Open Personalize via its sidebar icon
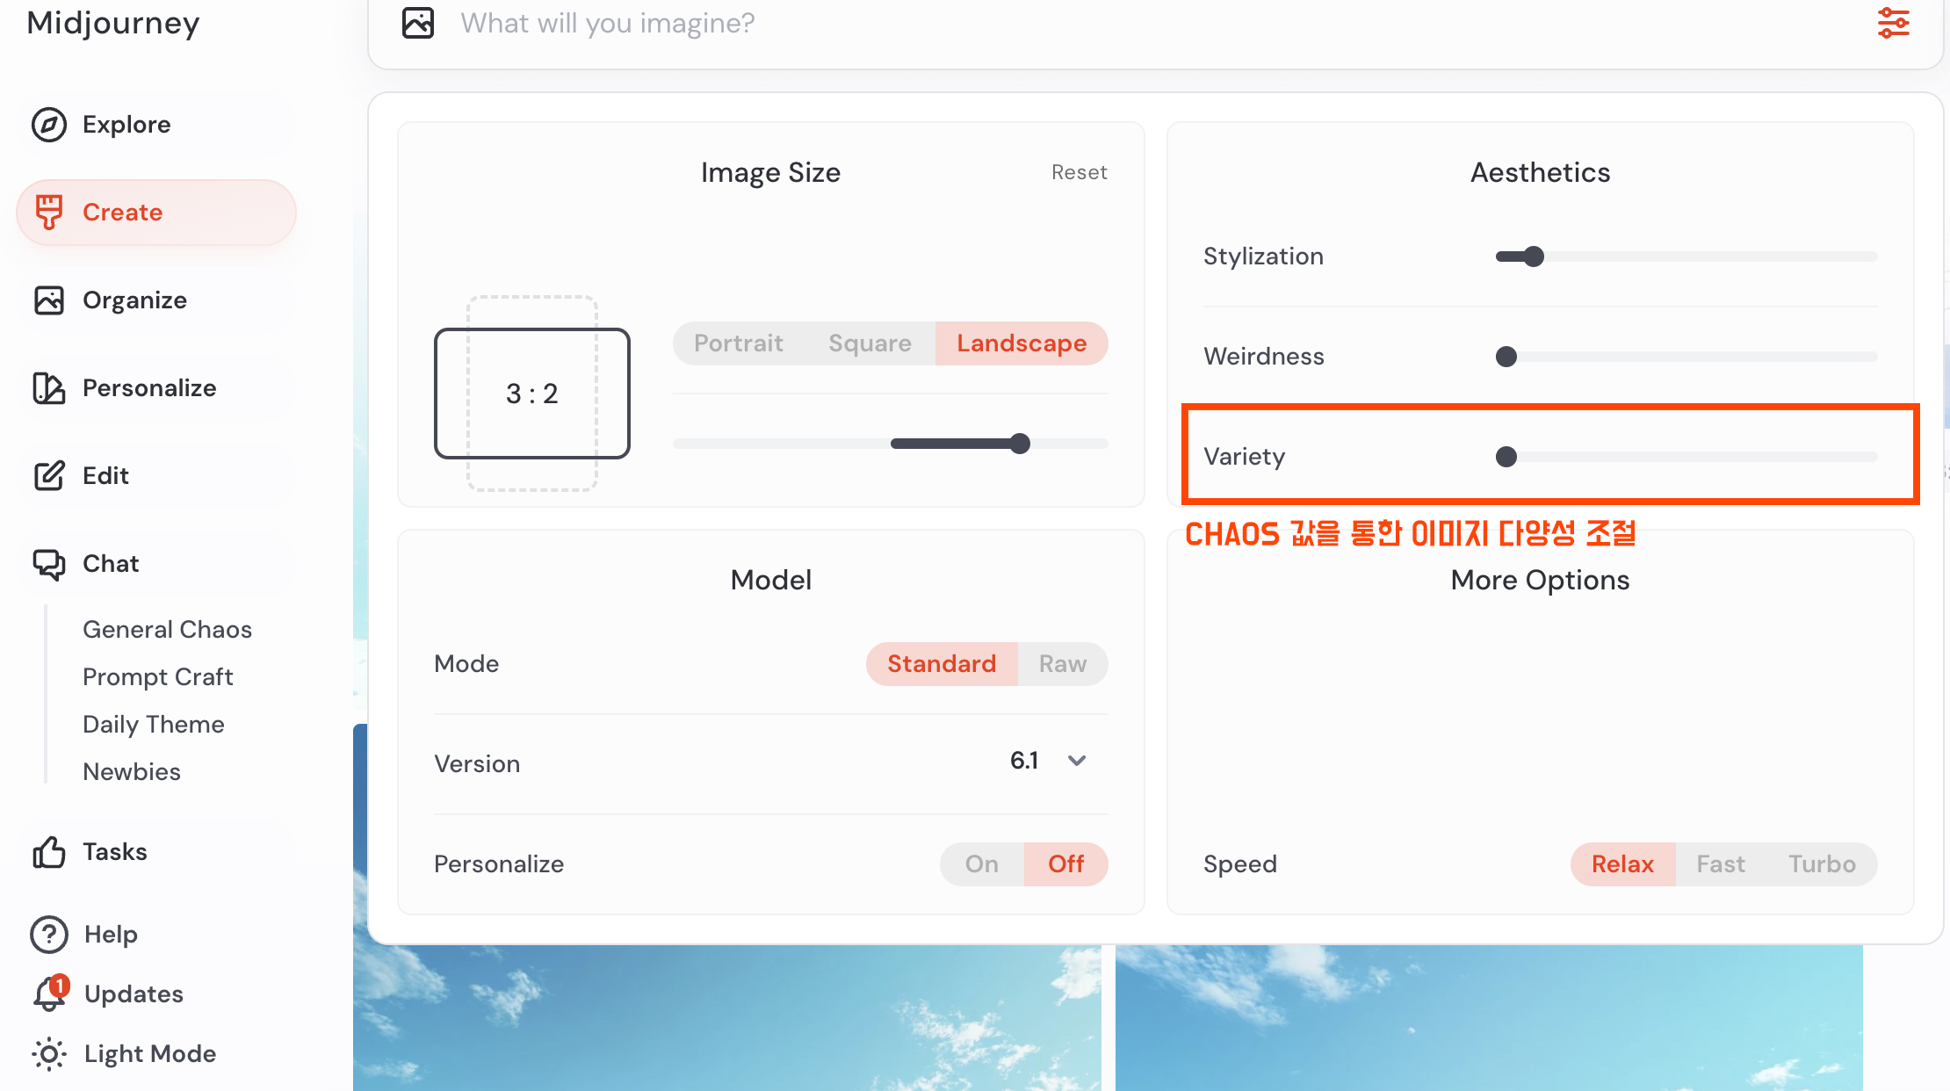 tap(49, 388)
